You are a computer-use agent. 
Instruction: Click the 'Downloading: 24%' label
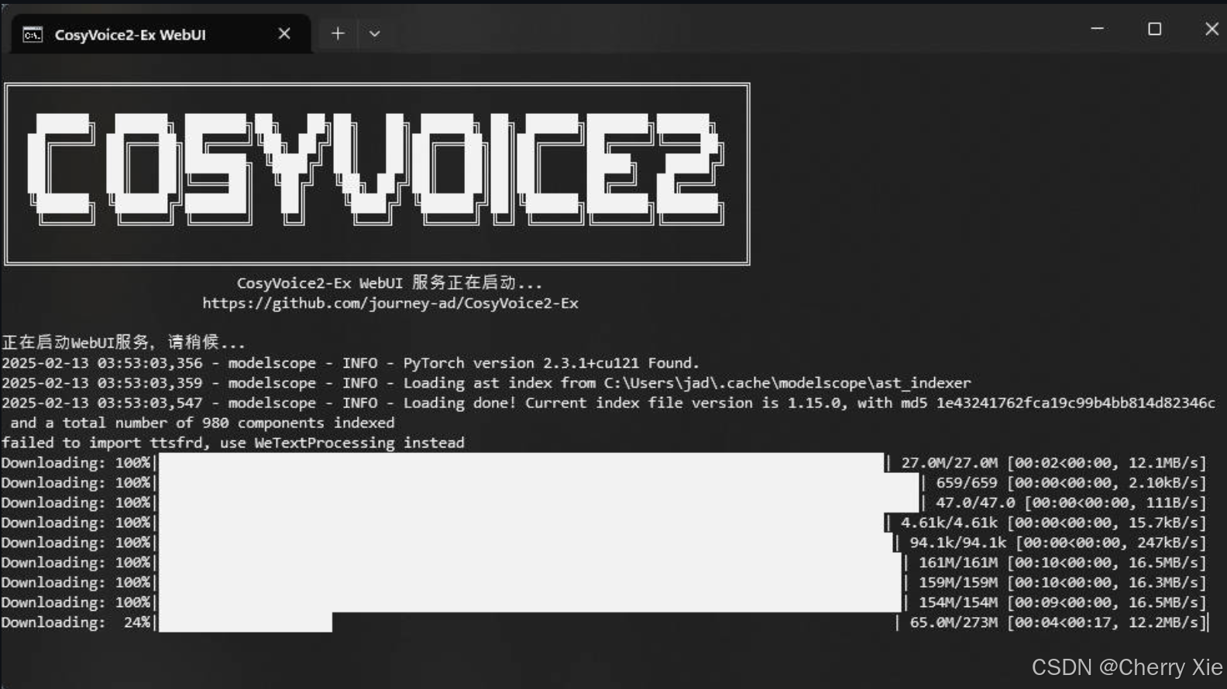(x=76, y=622)
